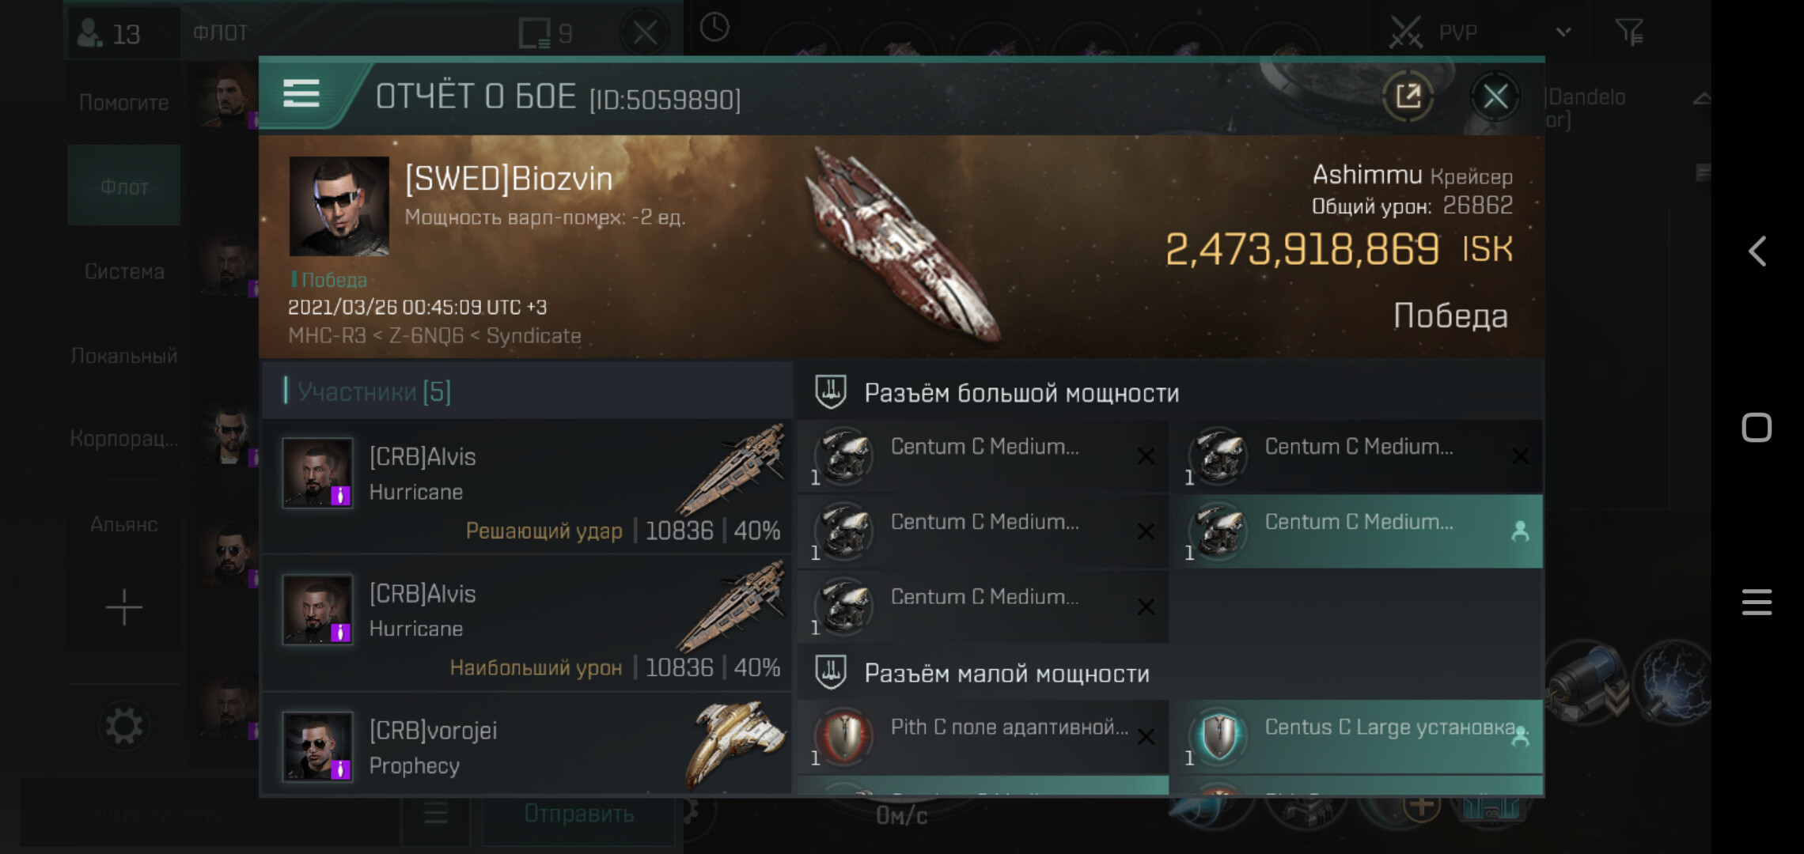Viewport: 1804px width, 854px height.
Task: Open [CRB]vorojei Prophecy participant entry
Action: click(527, 745)
